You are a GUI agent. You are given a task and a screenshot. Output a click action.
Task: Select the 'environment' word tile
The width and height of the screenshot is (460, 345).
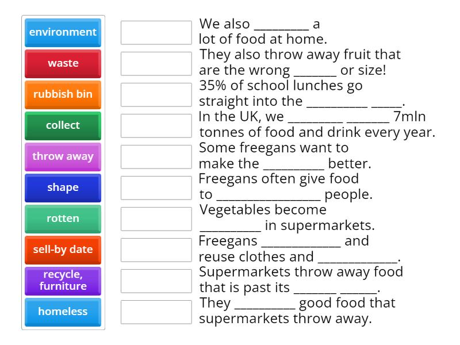pos(63,33)
